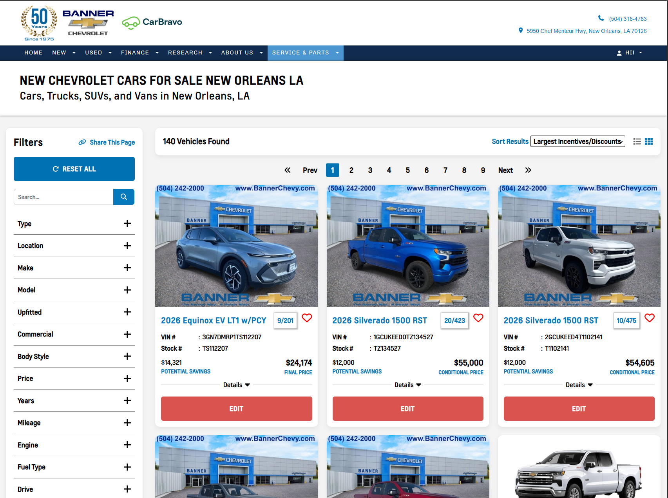This screenshot has height=498, width=668.
Task: Expand the Mileage filter
Action: pyautogui.click(x=74, y=423)
